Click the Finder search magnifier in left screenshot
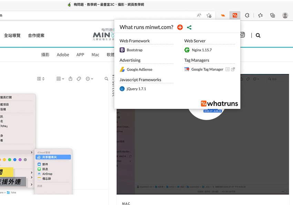 pyautogui.click(x=106, y=79)
